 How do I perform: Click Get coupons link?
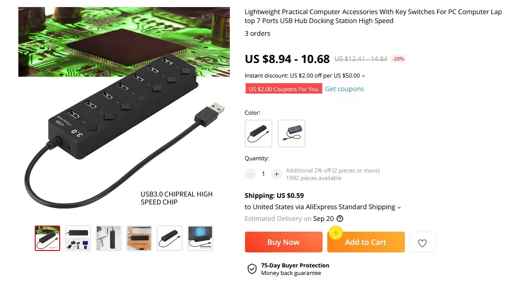(x=345, y=89)
